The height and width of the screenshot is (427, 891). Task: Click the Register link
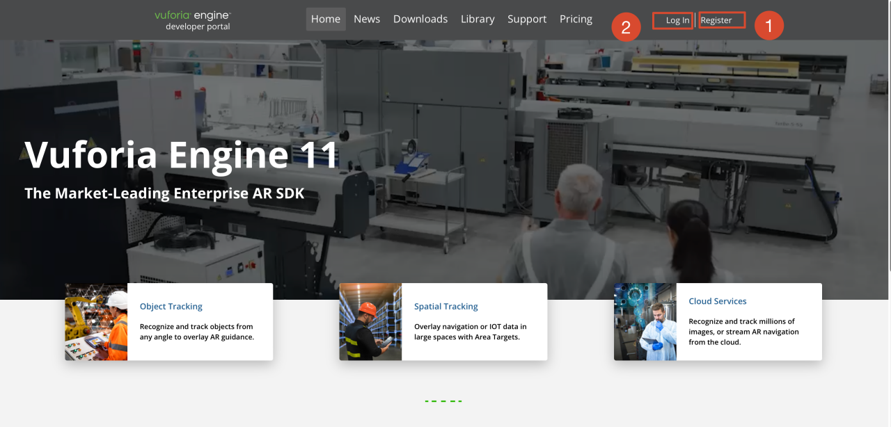pyautogui.click(x=716, y=20)
